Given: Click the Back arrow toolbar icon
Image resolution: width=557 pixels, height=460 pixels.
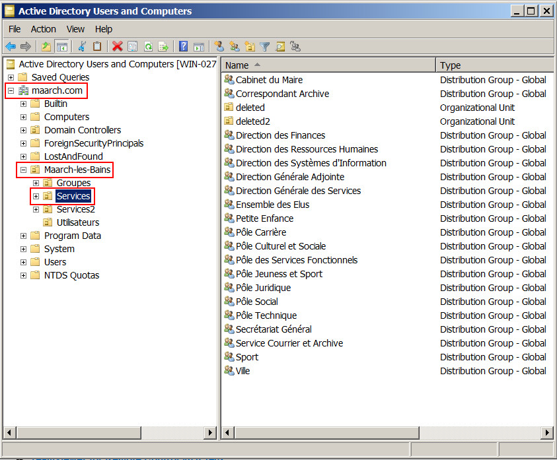Looking at the screenshot, I should tap(11, 46).
